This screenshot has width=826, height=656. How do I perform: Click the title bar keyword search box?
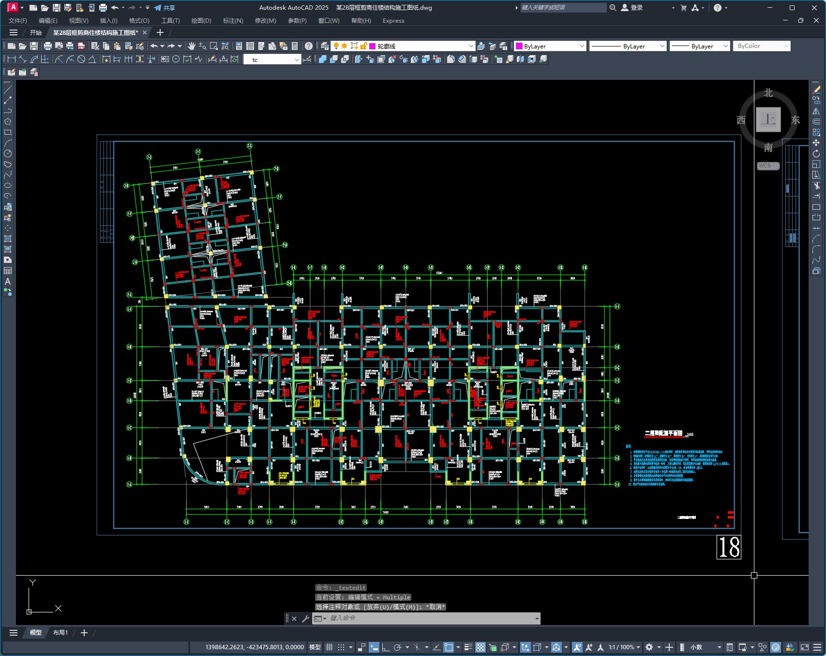[563, 8]
